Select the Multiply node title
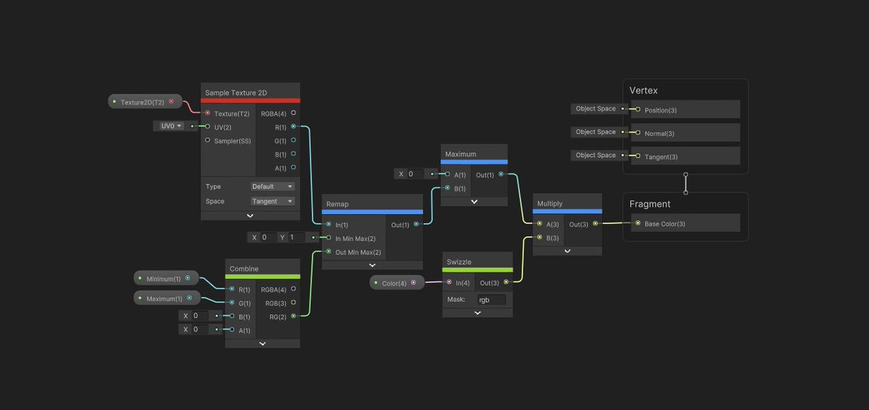 pyautogui.click(x=550, y=204)
